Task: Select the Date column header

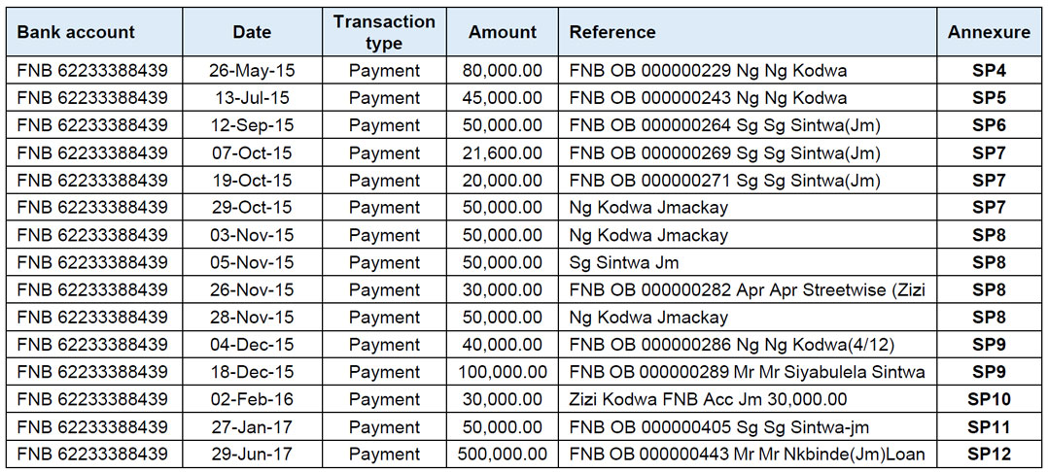Action: 252,32
